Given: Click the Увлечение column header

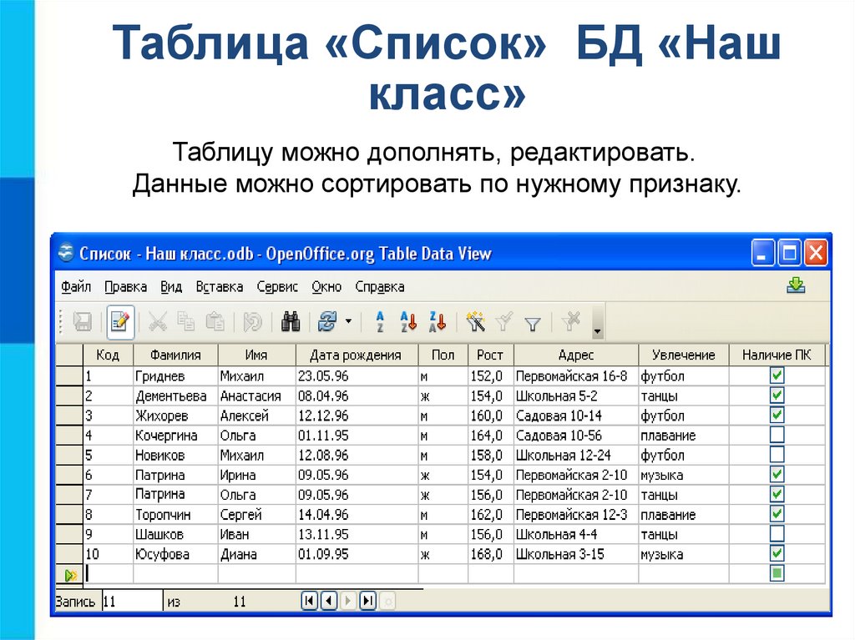Looking at the screenshot, I should pyautogui.click(x=684, y=355).
